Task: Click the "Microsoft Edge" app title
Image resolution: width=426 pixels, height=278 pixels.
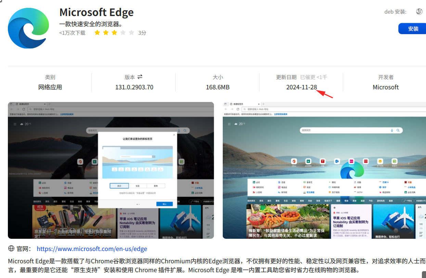Action: tap(96, 13)
